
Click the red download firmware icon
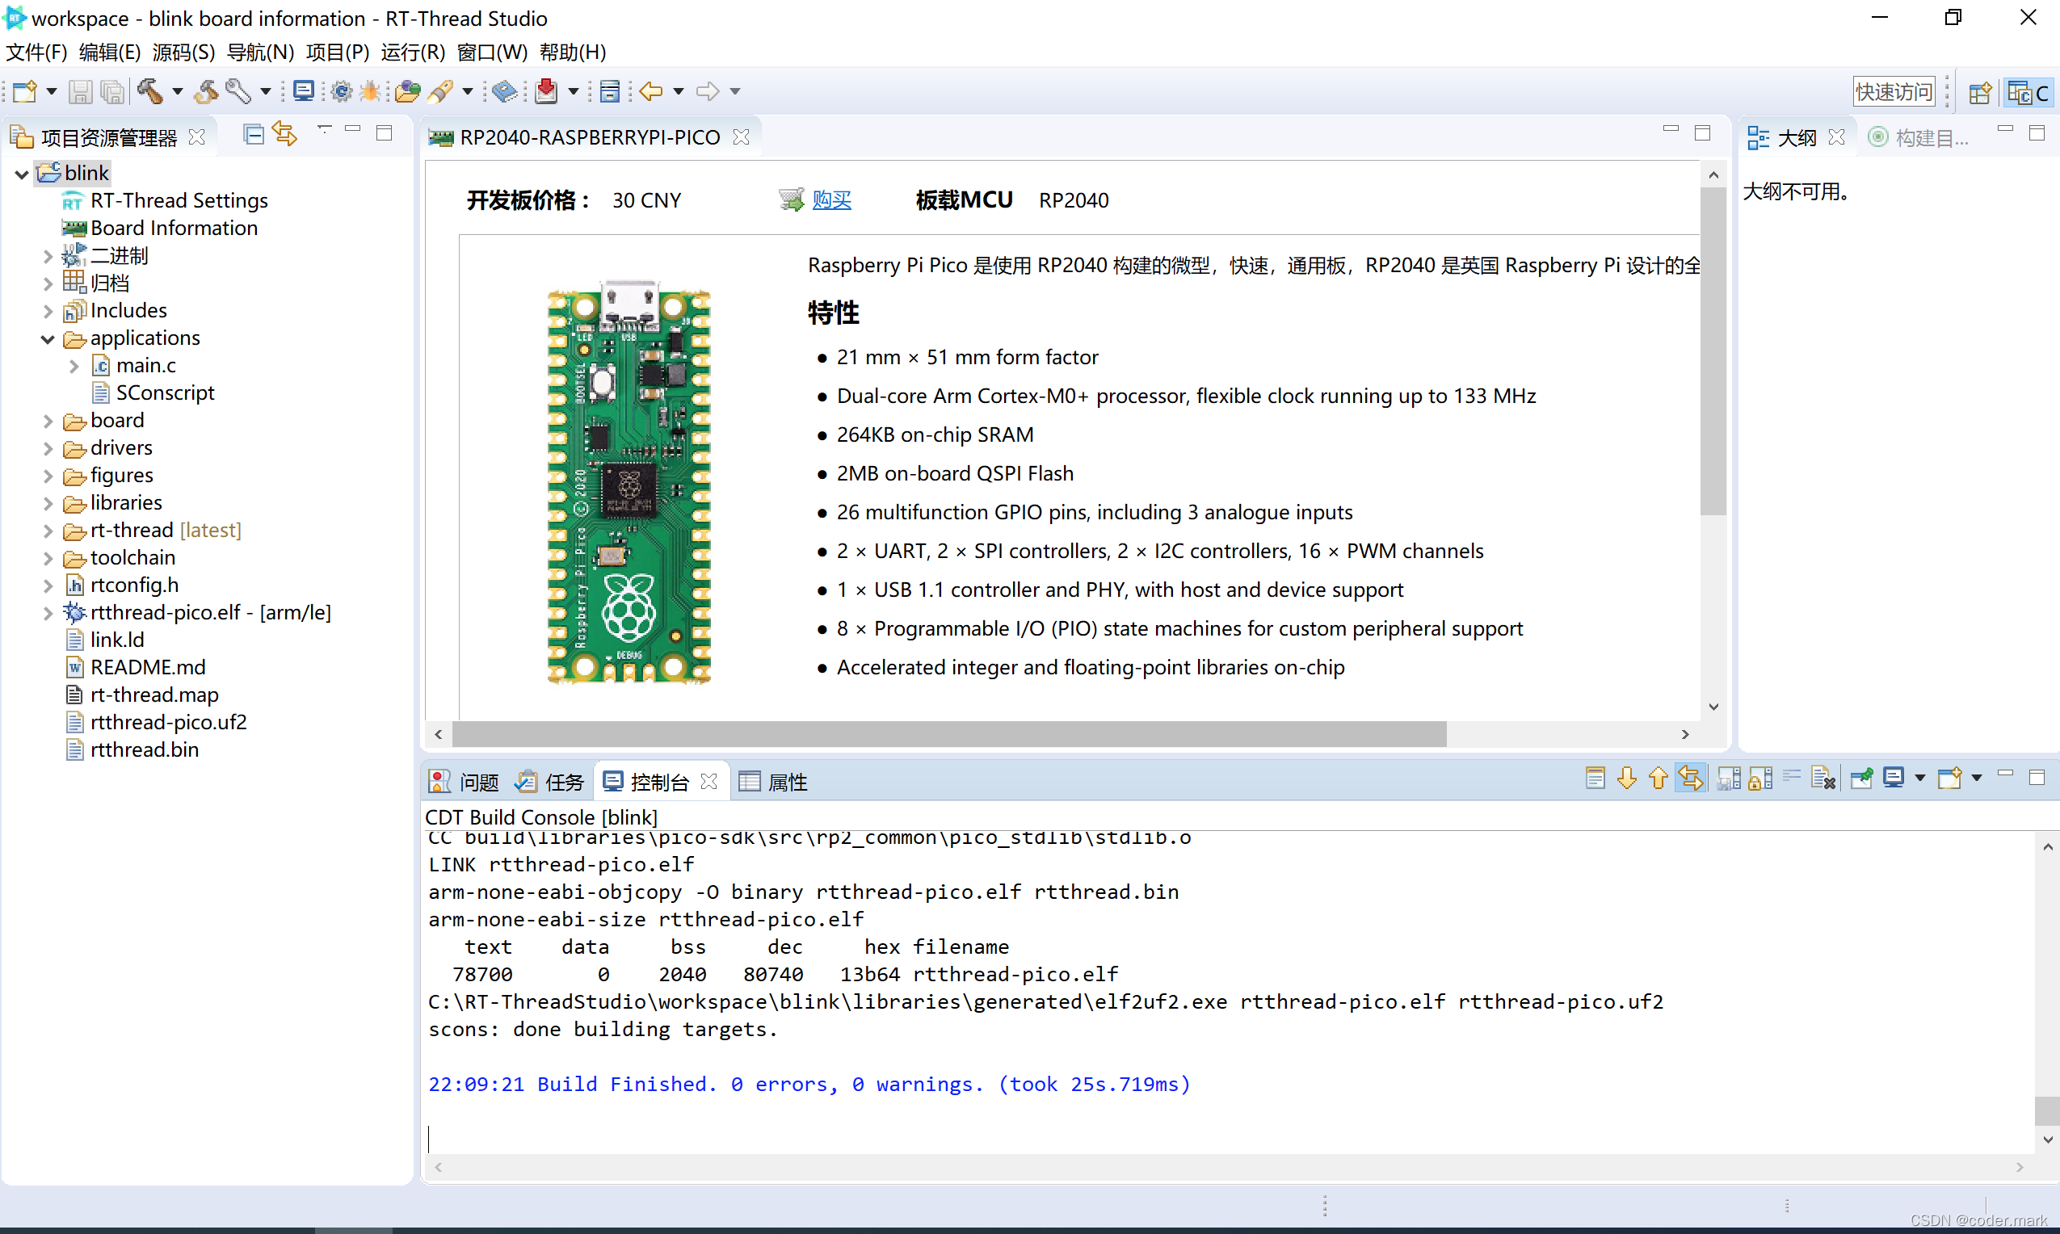click(x=546, y=91)
